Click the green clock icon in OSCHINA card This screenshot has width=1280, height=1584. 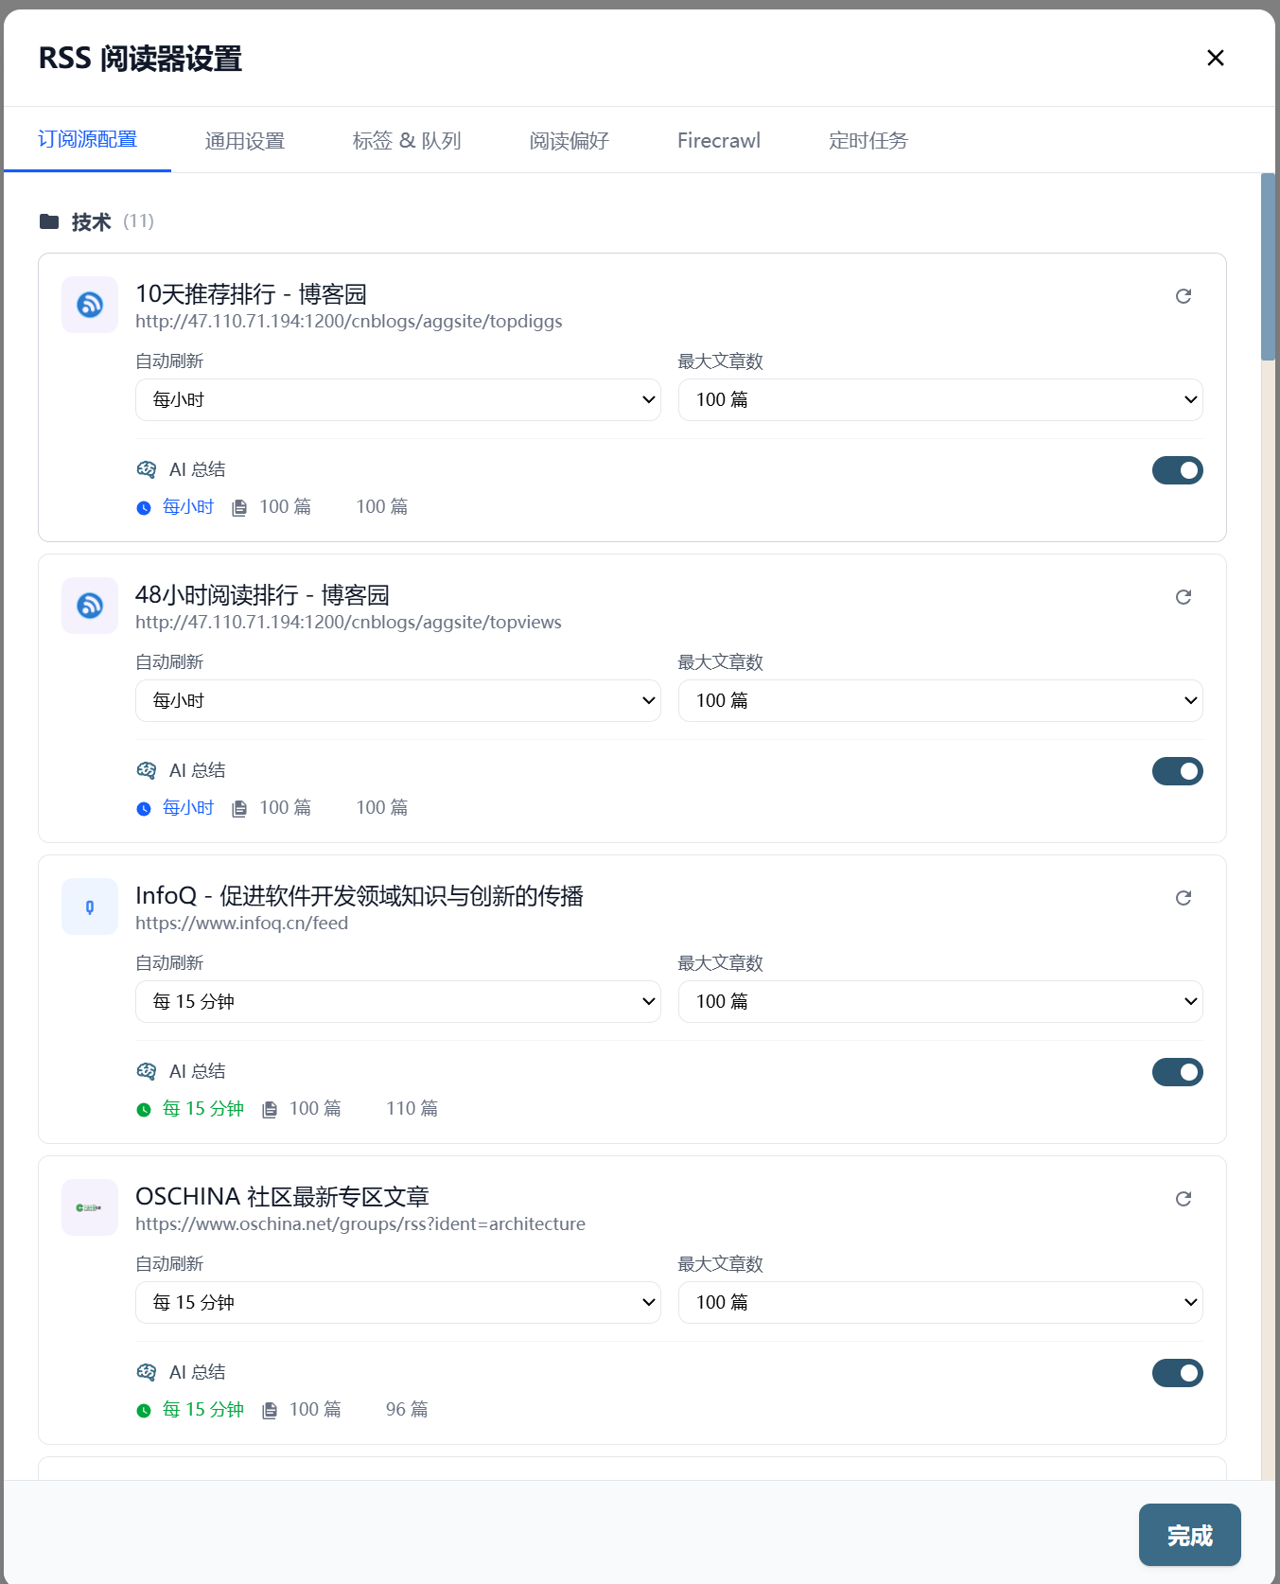[144, 1411]
